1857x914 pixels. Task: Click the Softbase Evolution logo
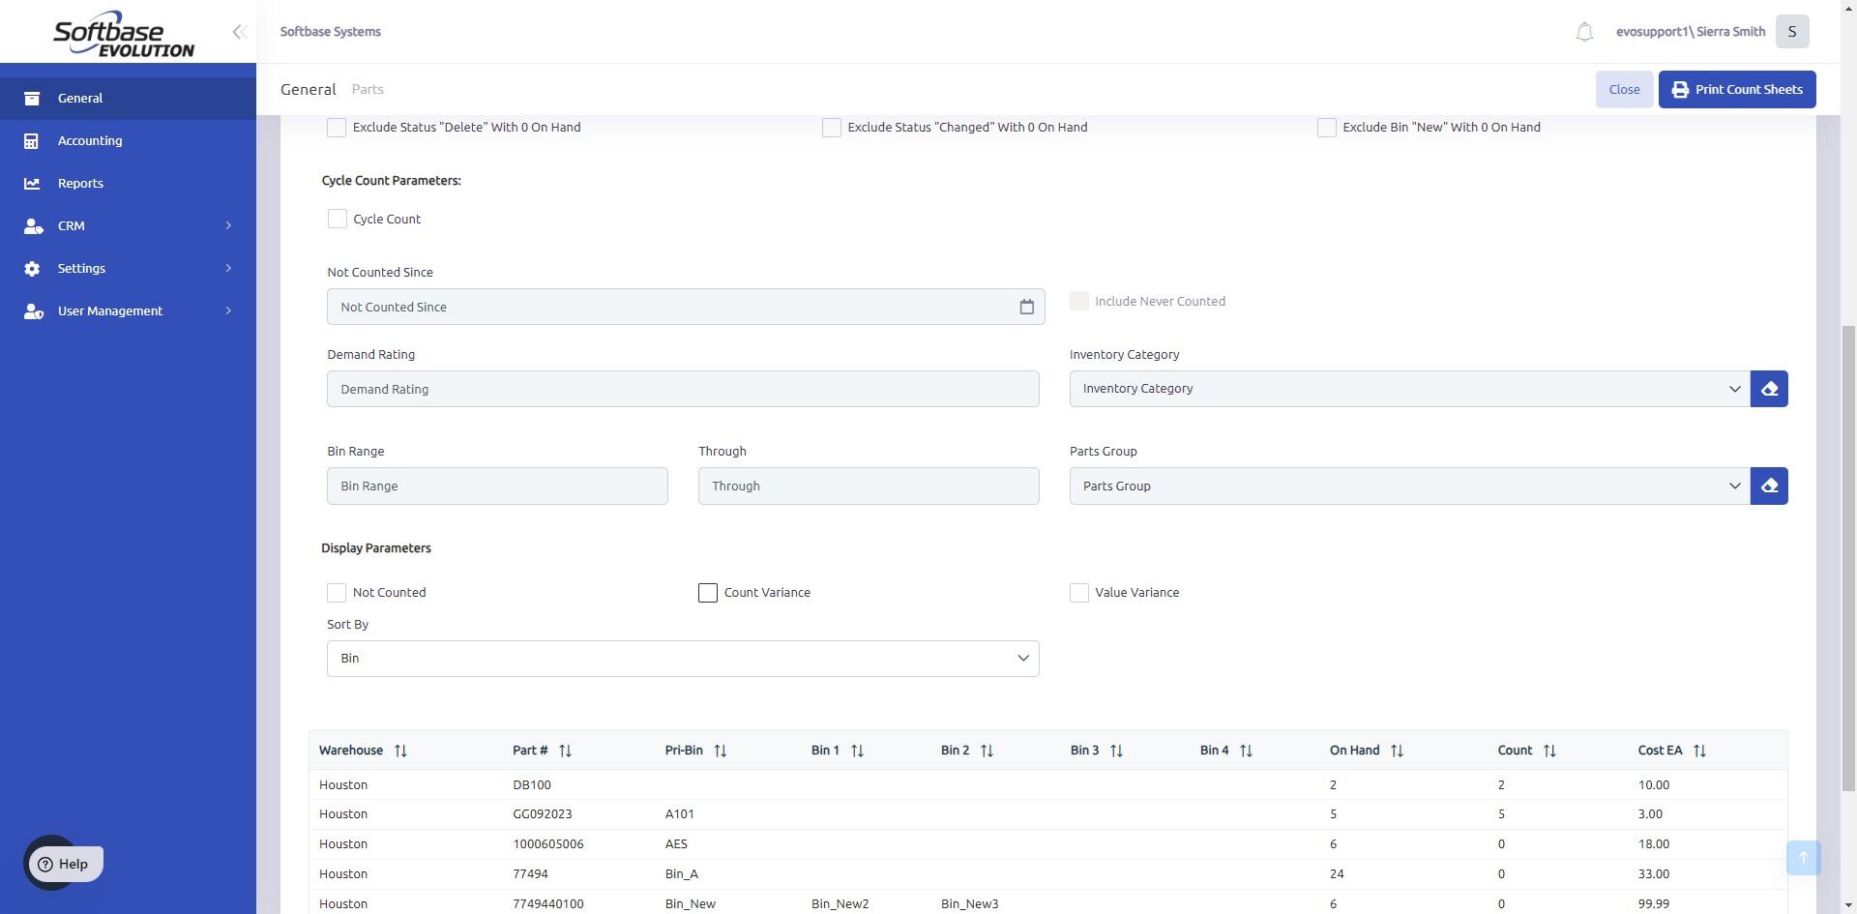point(124,34)
